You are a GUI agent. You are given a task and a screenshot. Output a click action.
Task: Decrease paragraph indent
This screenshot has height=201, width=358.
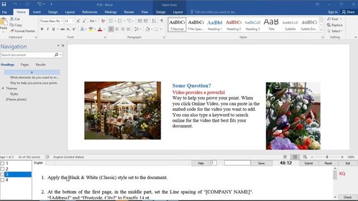(139, 21)
